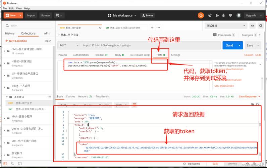The height and width of the screenshot is (168, 267).
Task: Switch to the History tab
Action: (x=10, y=33)
